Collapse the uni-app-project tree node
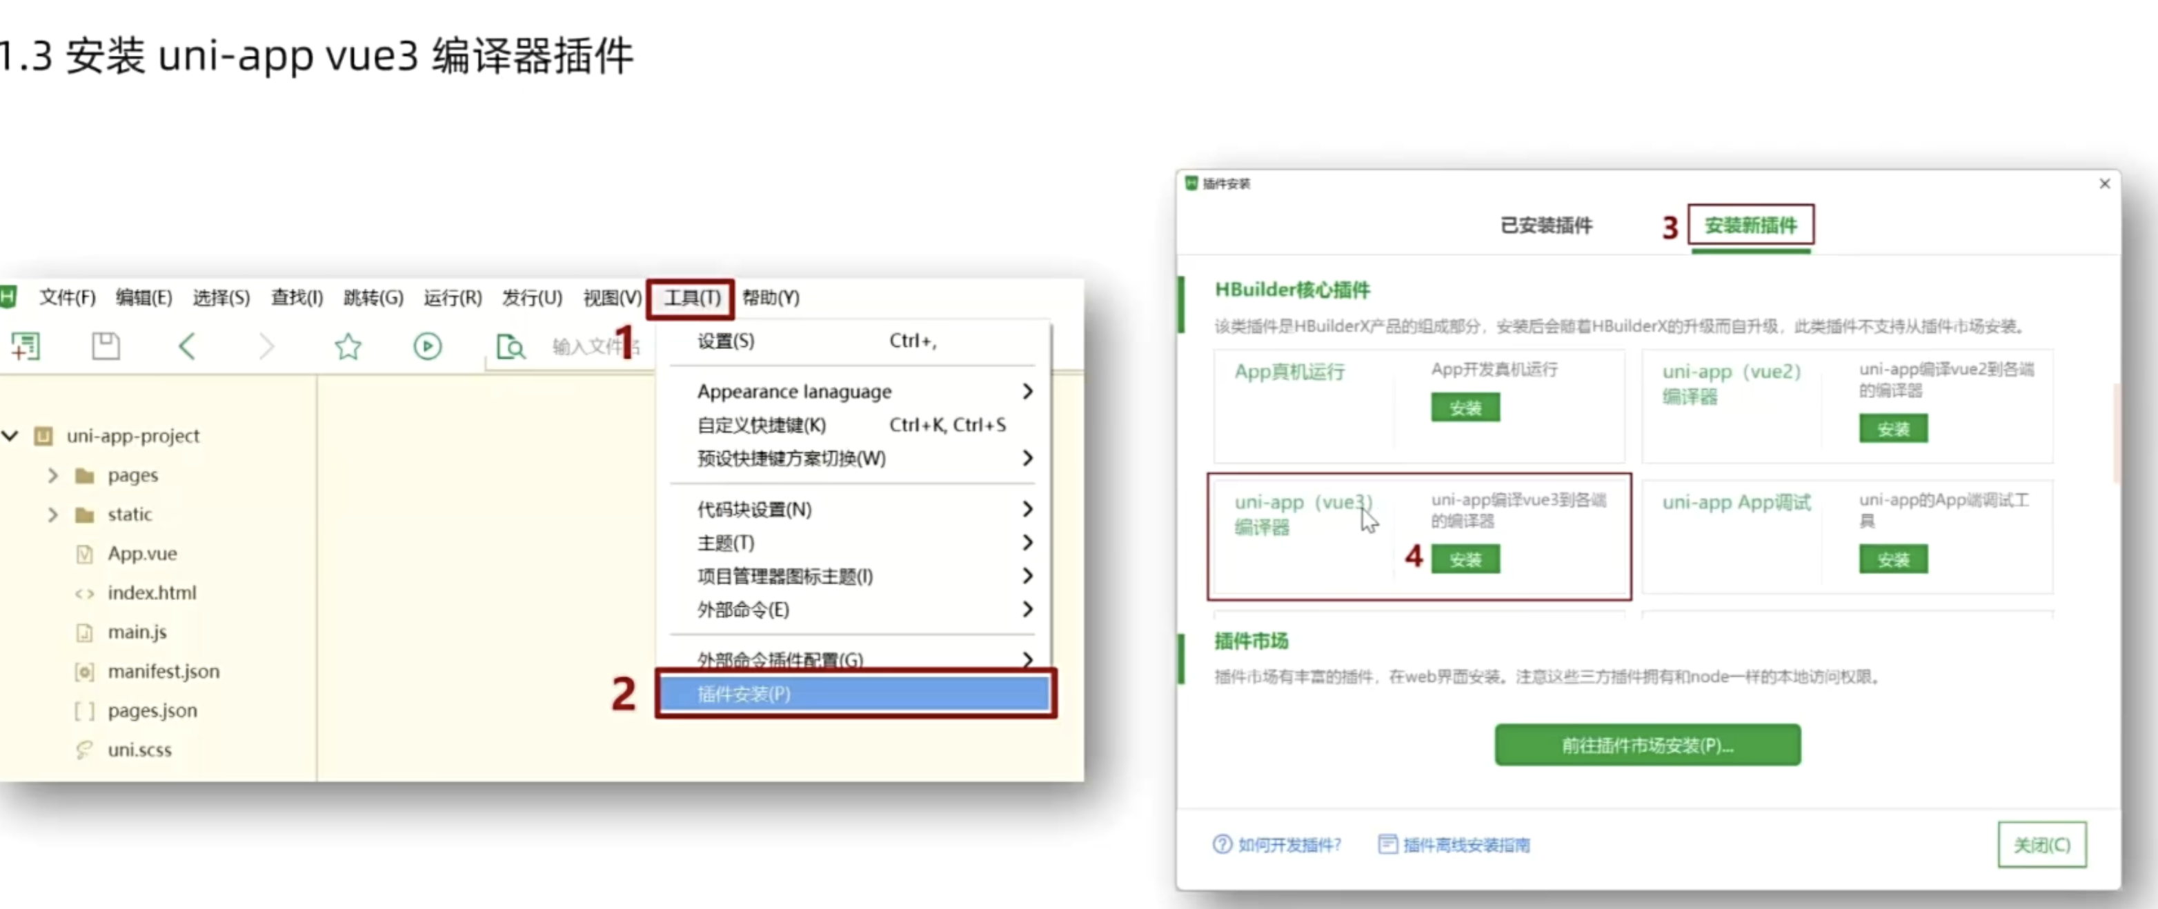The width and height of the screenshot is (2158, 909). pos(10,436)
